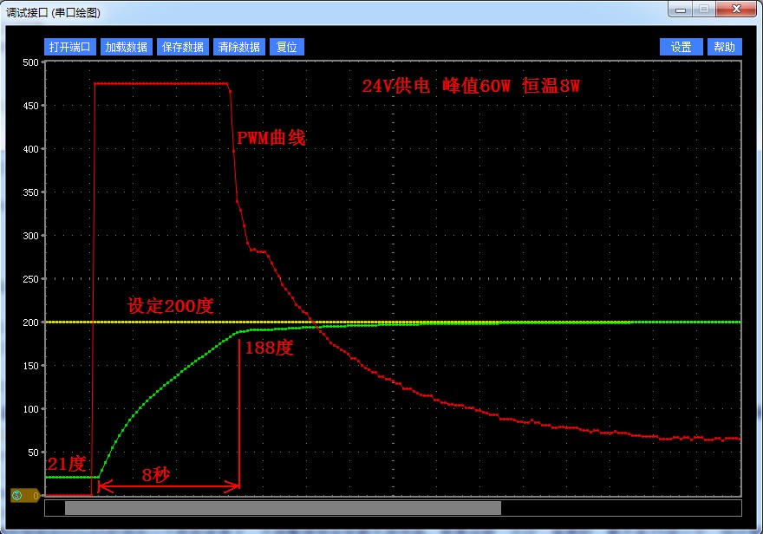
Task: Open 设置 settings button
Action: [681, 47]
